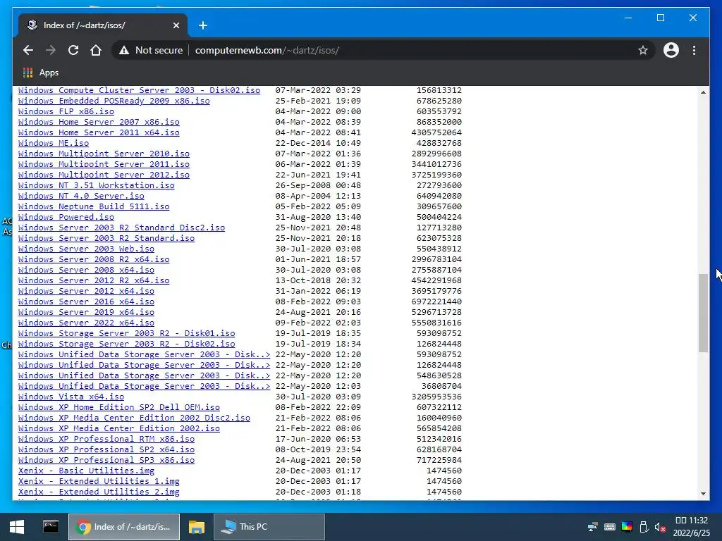This screenshot has height=541, width=722.
Task: Download Windows Server 2016 x64.iso
Action: coord(86,301)
